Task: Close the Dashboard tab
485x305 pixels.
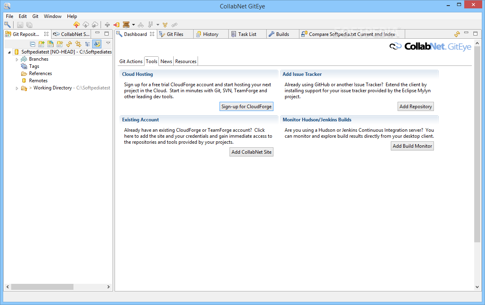Action: pyautogui.click(x=152, y=34)
